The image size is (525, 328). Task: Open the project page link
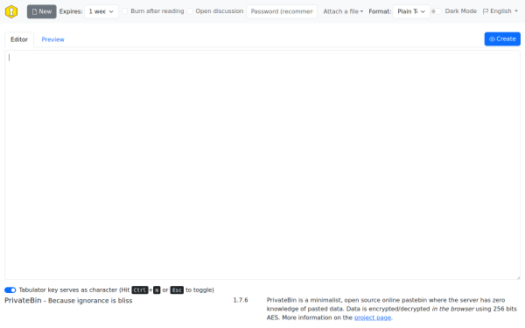tap(373, 318)
